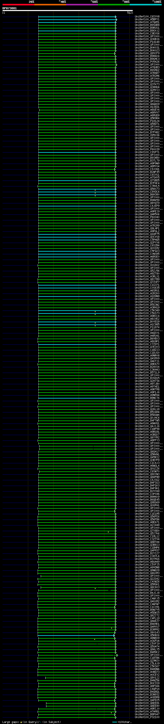Select hit label UniRef100_C5K349
This screenshot has width=164, height=724.
(x=147, y=310)
